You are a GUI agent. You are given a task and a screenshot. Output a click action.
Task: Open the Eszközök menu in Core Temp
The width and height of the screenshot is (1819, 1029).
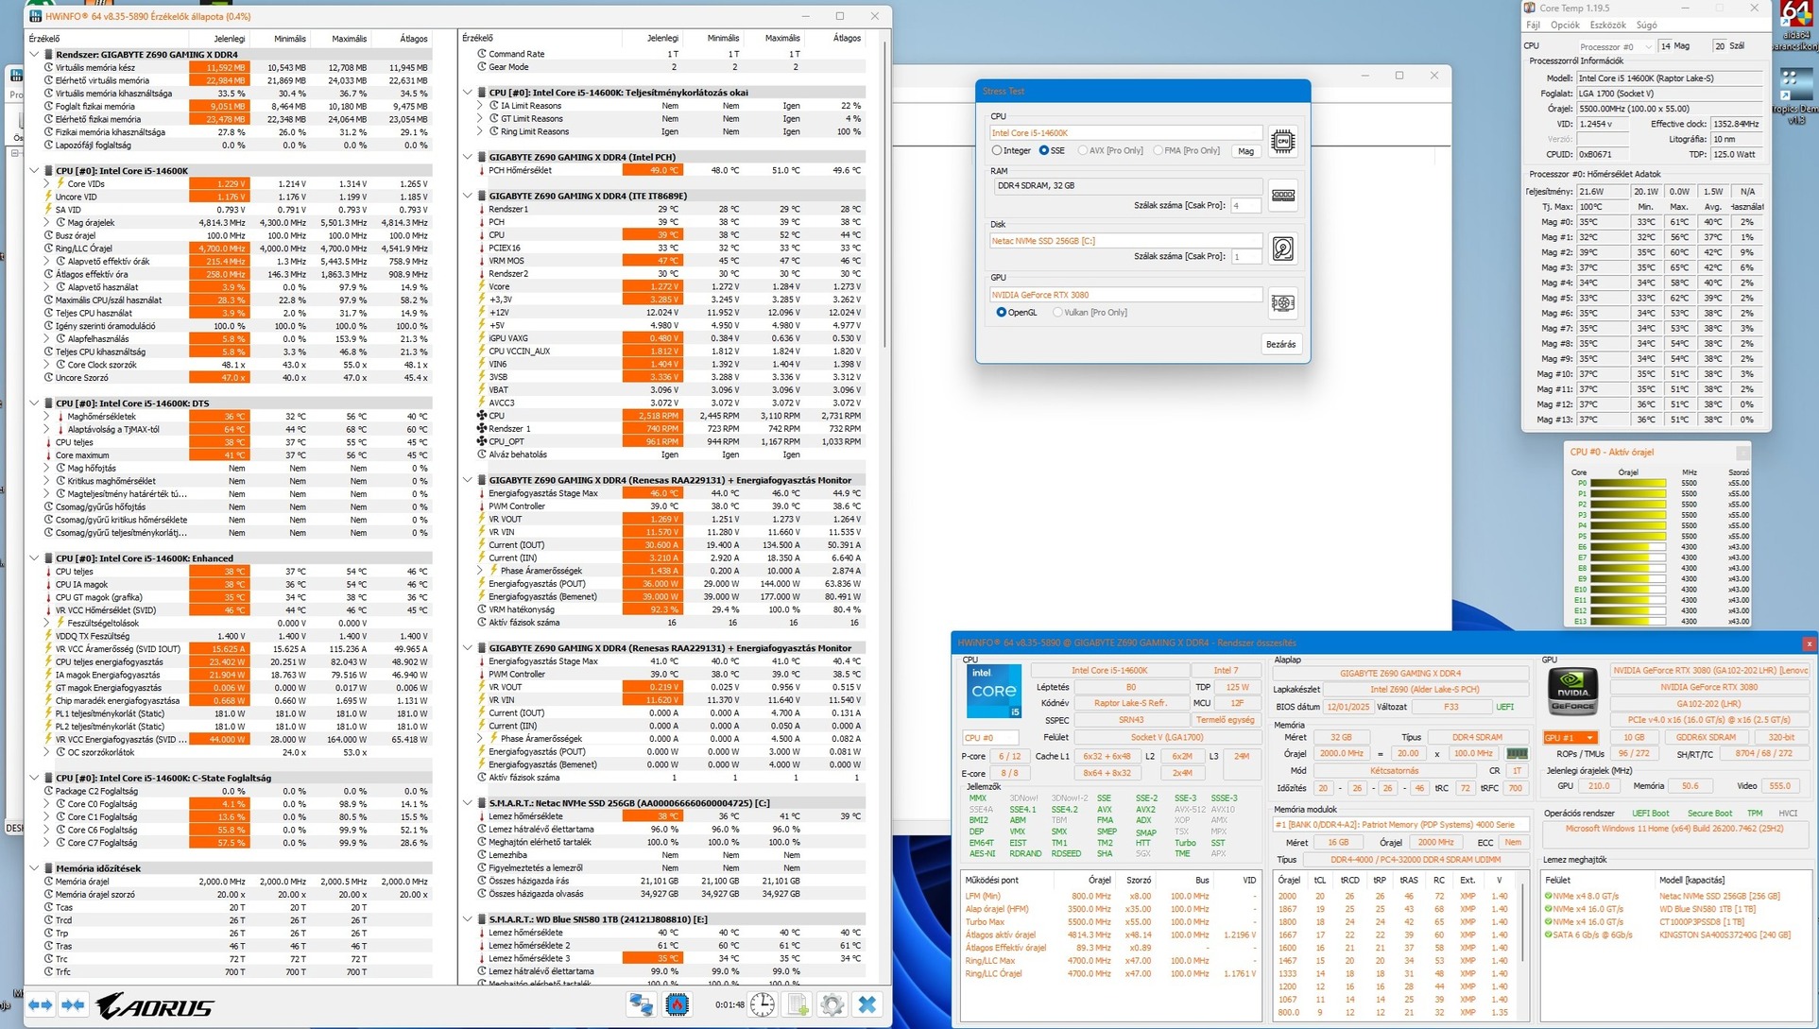click(1607, 26)
